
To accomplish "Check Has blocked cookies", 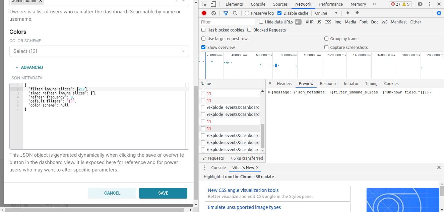I will (203, 30).
